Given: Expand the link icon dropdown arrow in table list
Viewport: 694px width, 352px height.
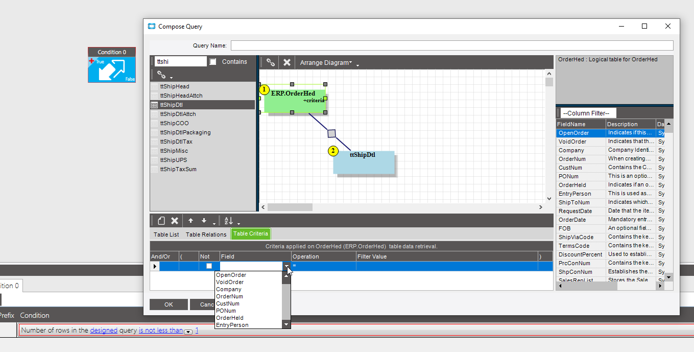Looking at the screenshot, I should (172, 78).
